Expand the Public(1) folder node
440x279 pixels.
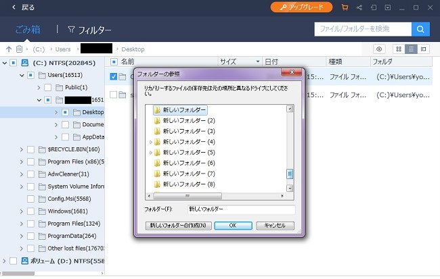[x=39, y=88]
